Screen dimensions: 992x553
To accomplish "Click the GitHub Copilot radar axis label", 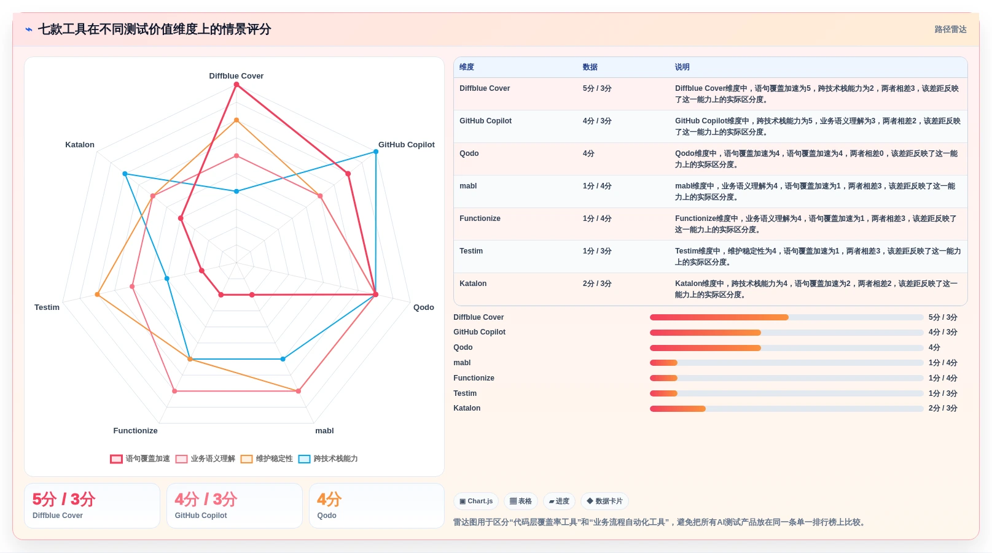I will click(x=407, y=145).
